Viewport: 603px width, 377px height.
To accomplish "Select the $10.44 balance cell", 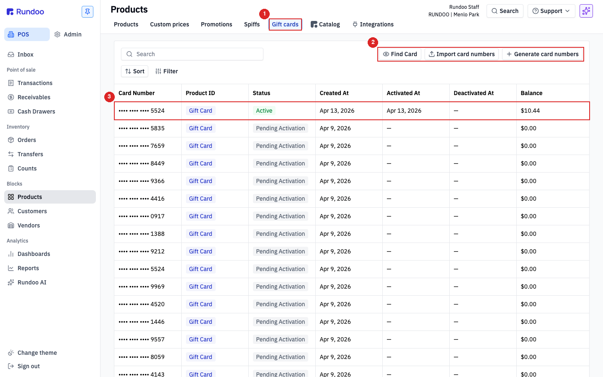I will (x=553, y=111).
